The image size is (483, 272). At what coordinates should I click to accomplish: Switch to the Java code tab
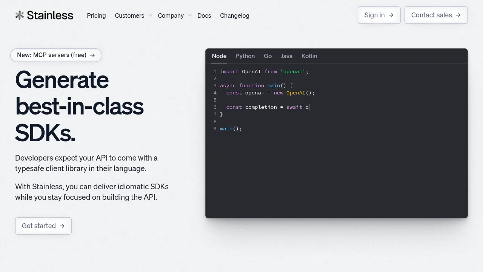click(287, 56)
